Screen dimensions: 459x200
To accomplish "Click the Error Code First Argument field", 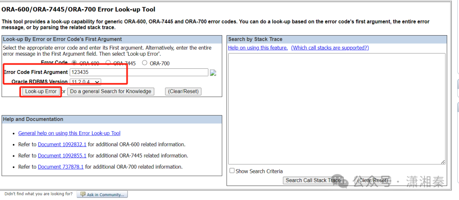I will (x=139, y=72).
